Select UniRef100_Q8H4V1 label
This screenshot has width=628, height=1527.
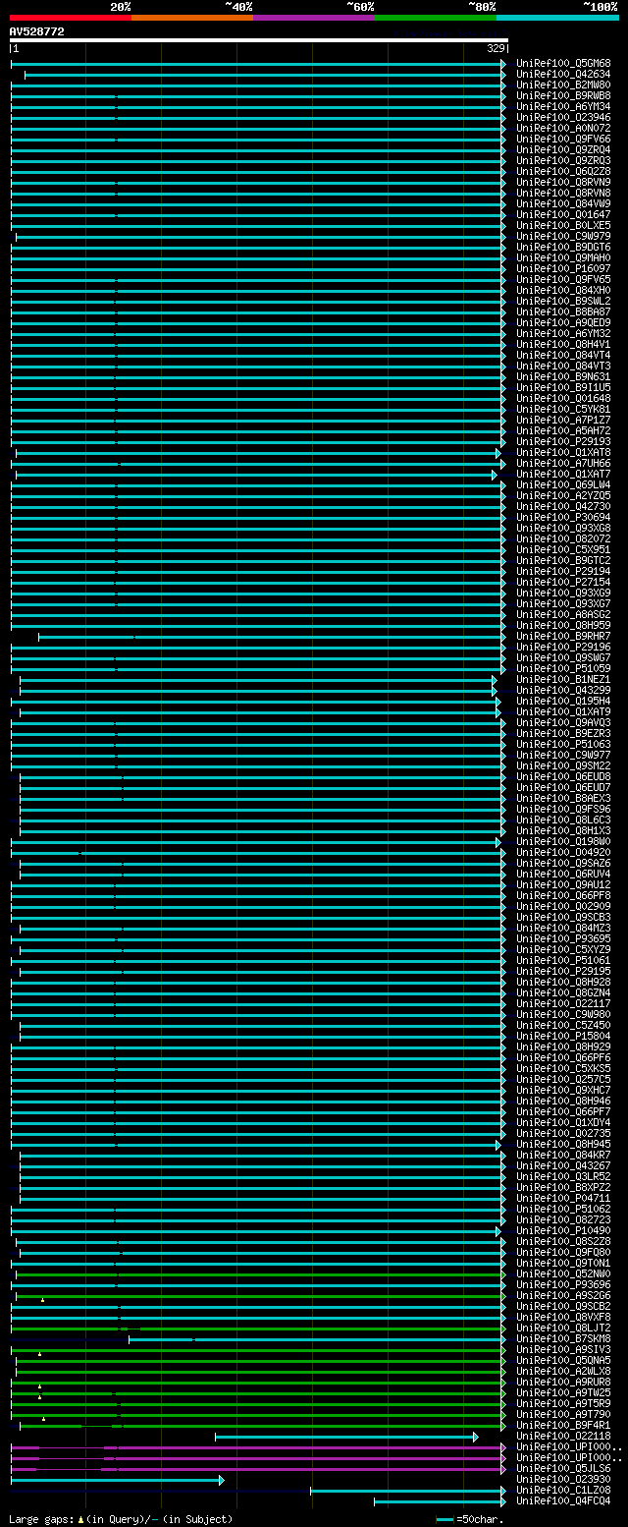(x=563, y=344)
